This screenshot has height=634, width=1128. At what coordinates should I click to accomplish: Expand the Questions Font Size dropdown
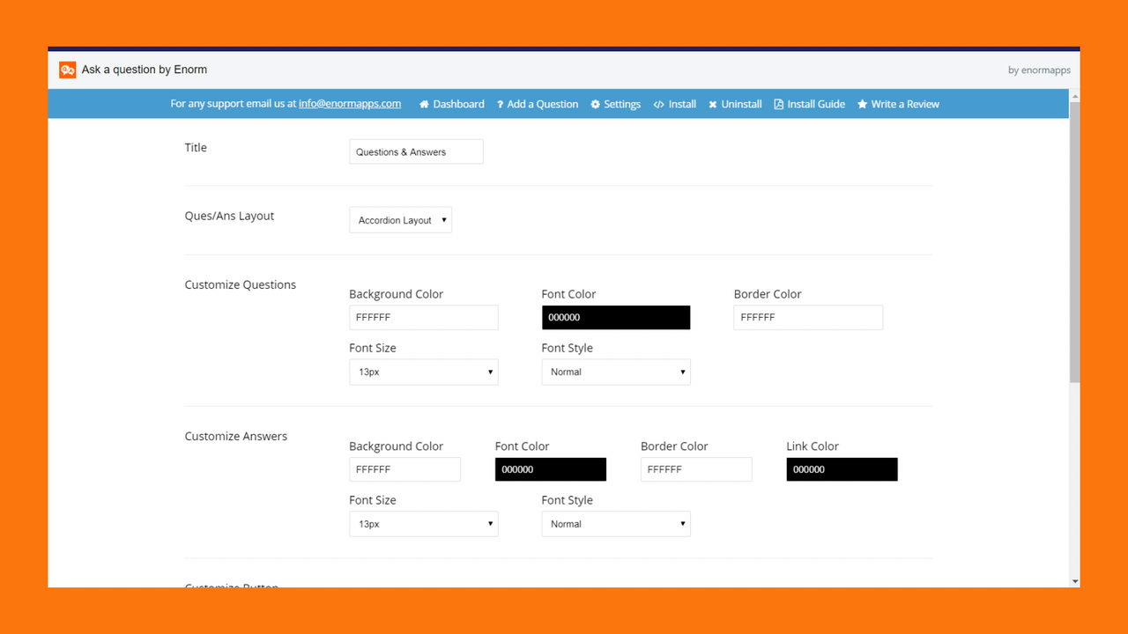pos(423,372)
